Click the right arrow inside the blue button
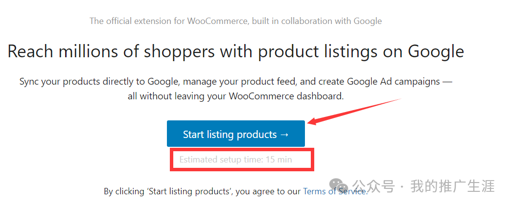511x207 pixels. (284, 134)
